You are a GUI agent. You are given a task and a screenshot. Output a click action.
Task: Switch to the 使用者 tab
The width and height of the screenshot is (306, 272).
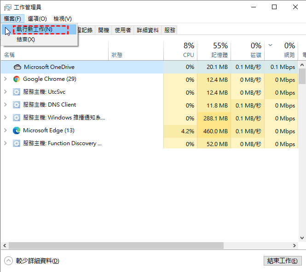(x=123, y=30)
